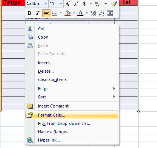Viewport: 157px width, 148px height.
Task: Choose Pick From Drop-down List...
Action: (72, 123)
